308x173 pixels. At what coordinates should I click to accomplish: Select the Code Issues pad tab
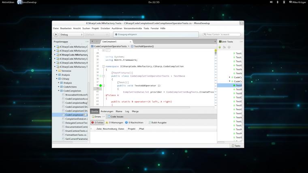(x=115, y=117)
